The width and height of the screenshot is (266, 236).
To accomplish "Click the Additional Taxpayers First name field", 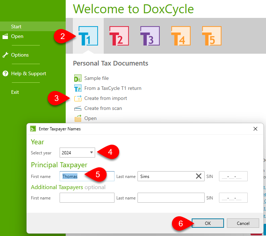I will point(87,198).
